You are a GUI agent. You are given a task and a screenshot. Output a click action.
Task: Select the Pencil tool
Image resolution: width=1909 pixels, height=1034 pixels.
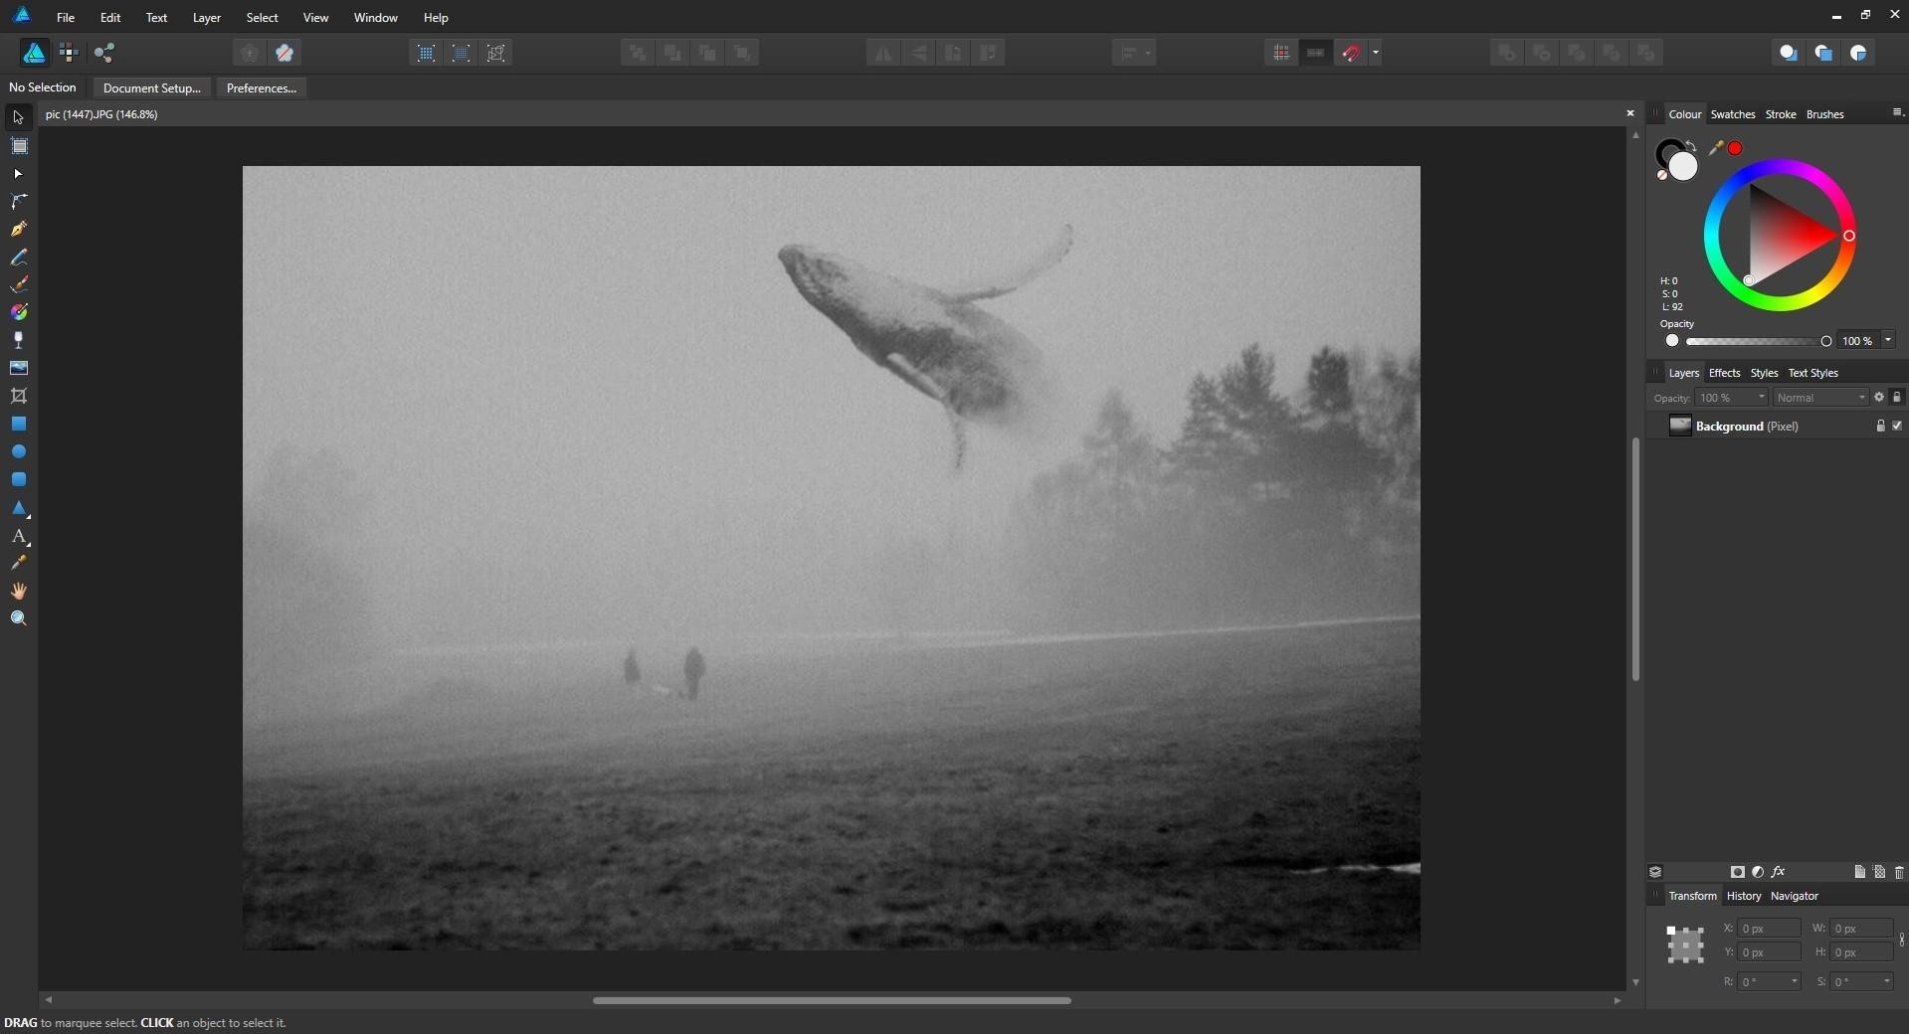tap(18, 258)
